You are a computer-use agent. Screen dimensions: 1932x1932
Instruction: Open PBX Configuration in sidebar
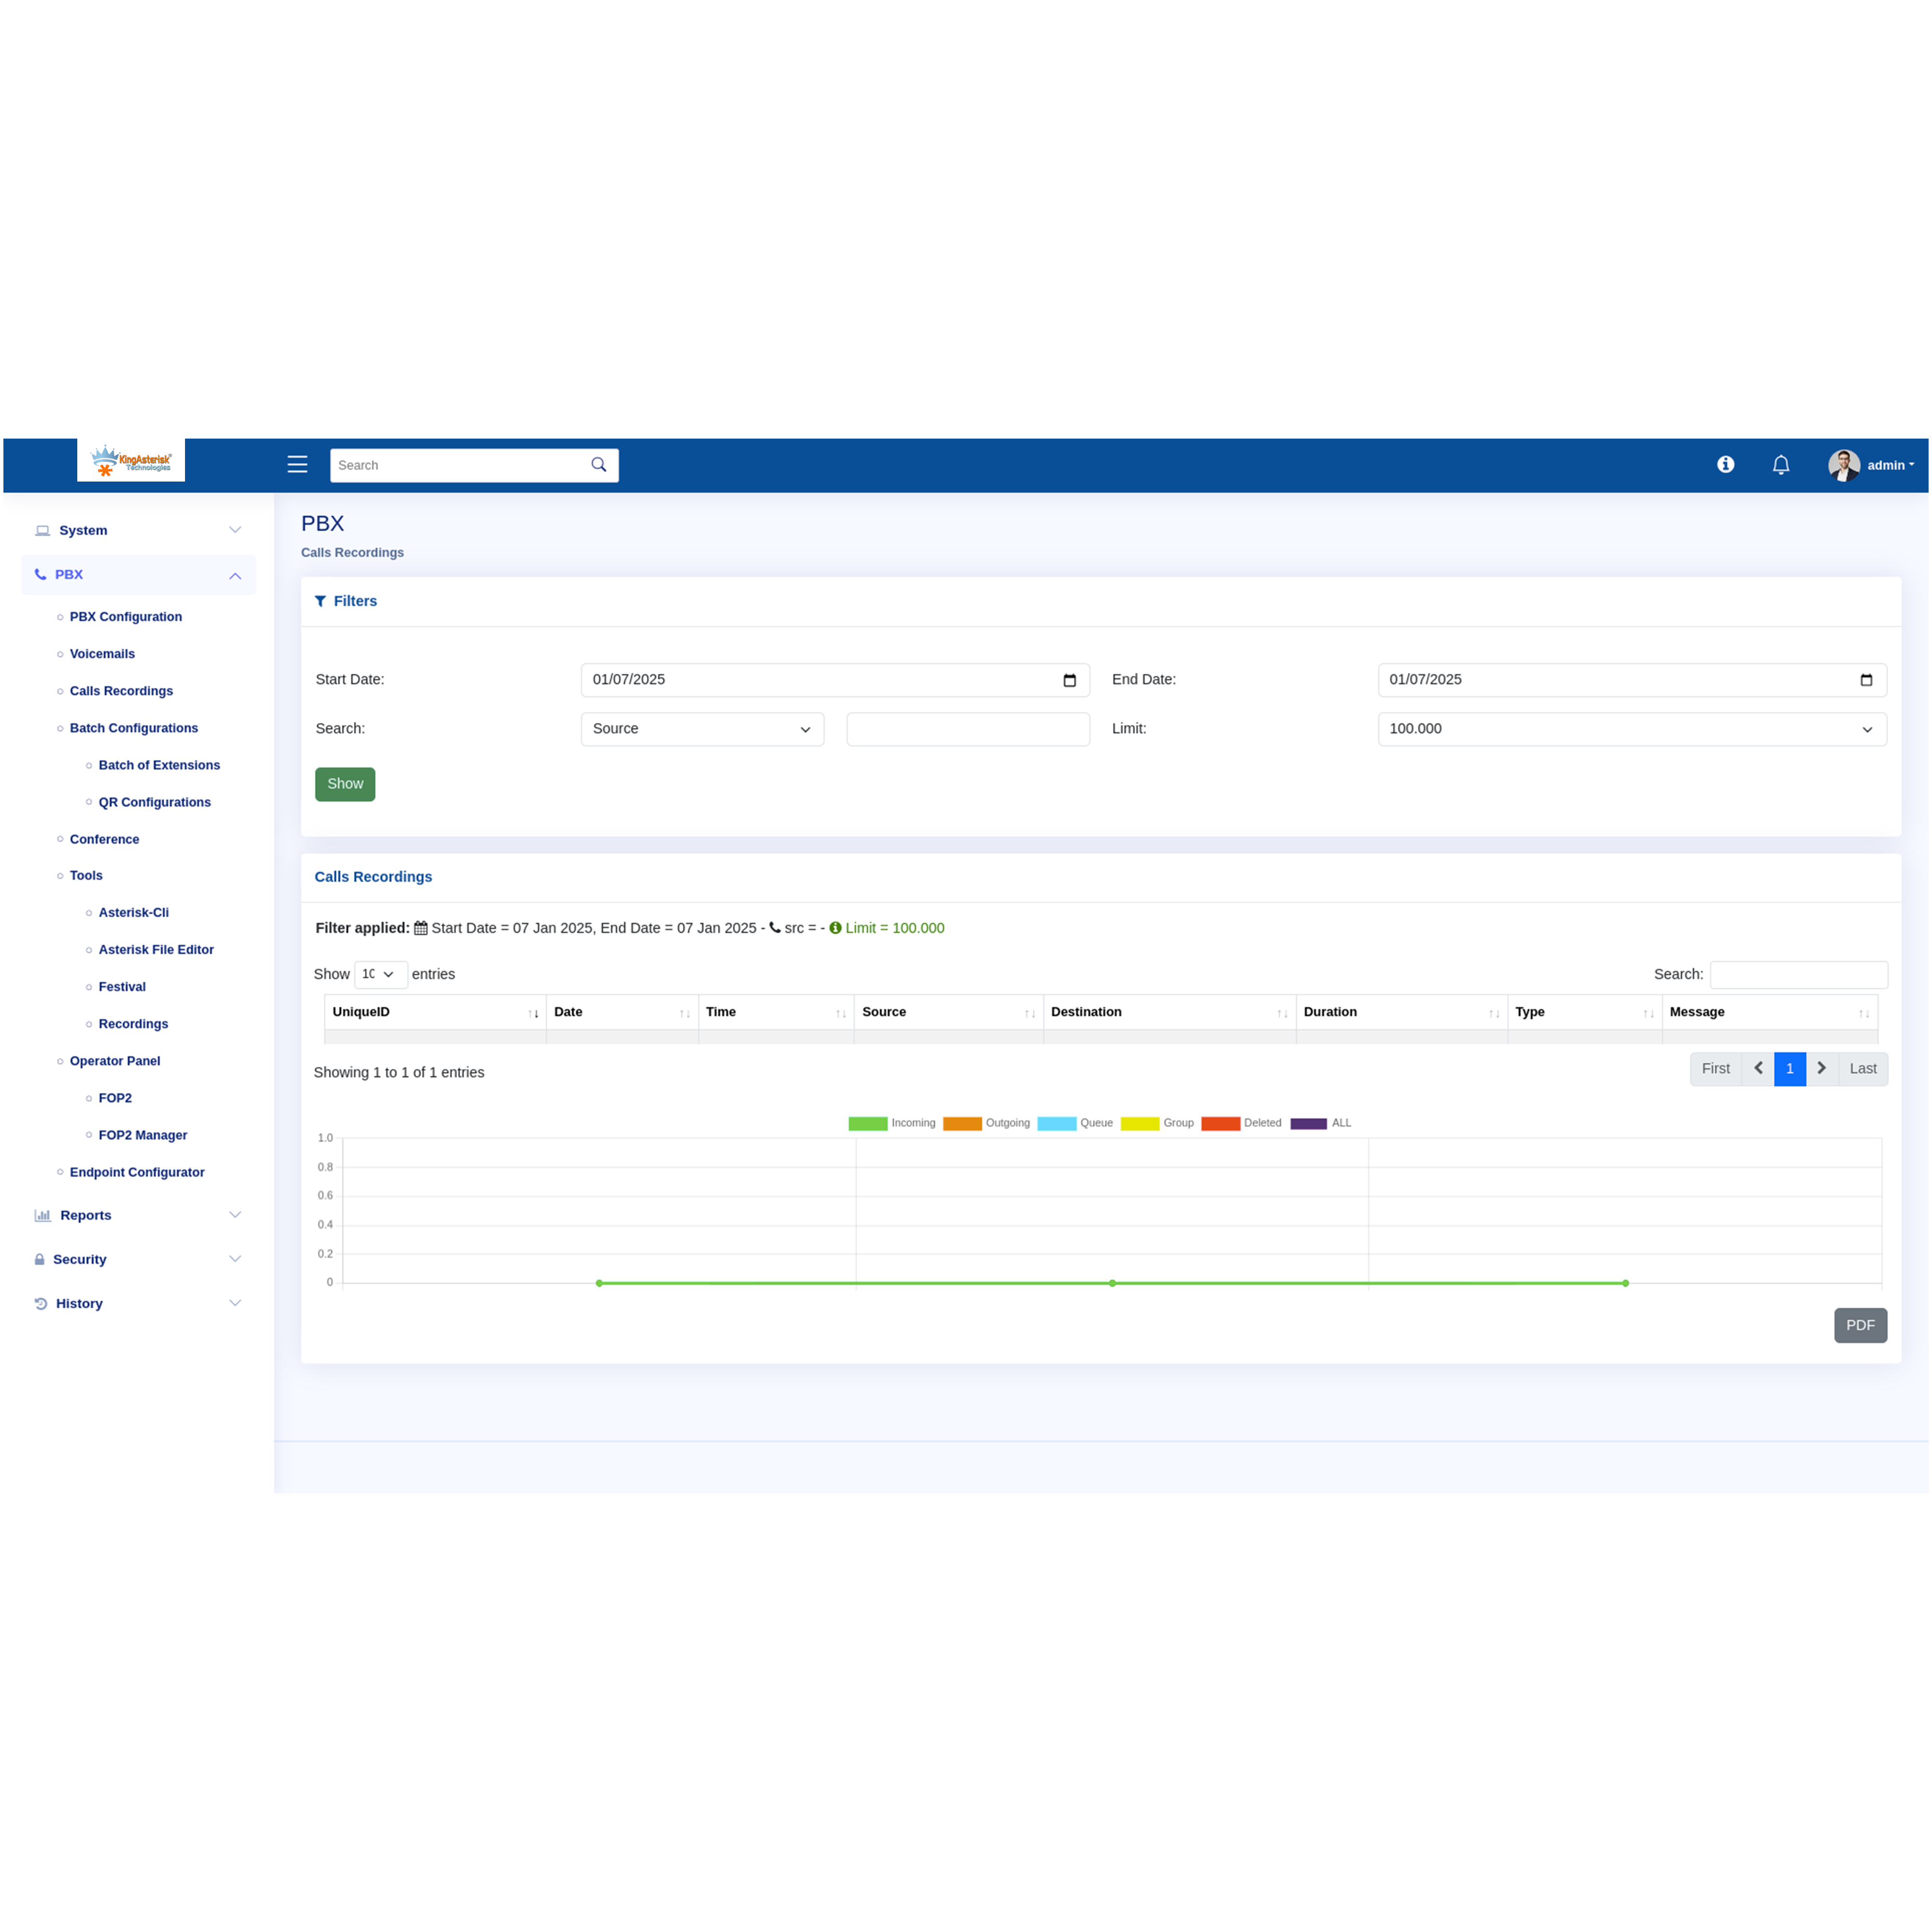tap(126, 617)
